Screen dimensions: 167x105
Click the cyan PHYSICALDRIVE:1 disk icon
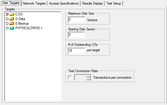pyautogui.click(x=12, y=28)
